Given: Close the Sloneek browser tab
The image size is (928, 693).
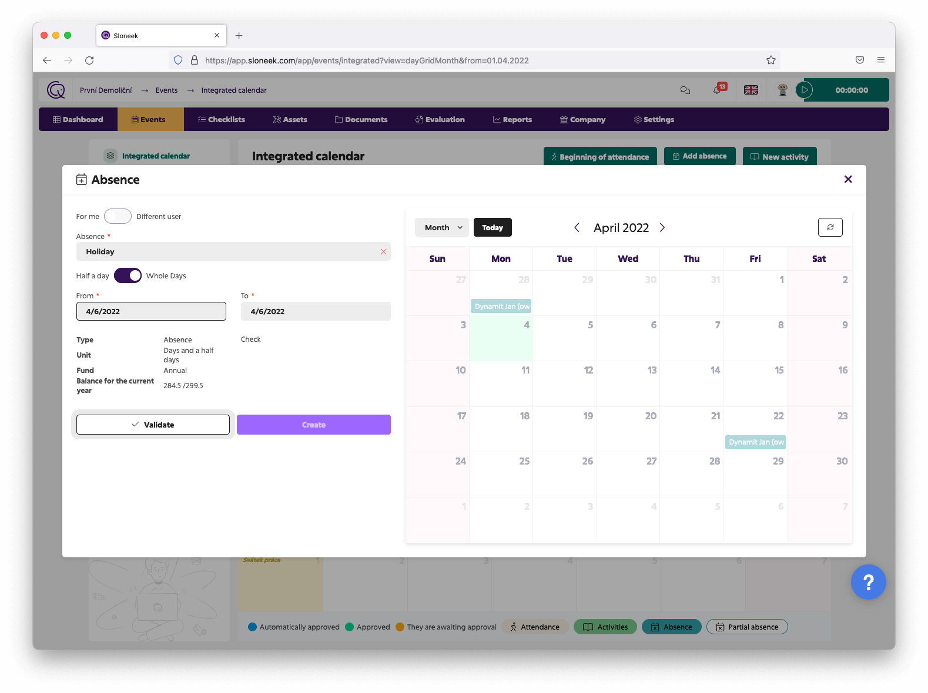Looking at the screenshot, I should coord(217,35).
